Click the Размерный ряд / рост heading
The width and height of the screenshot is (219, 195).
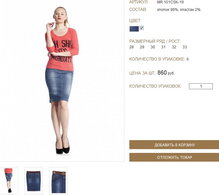[155, 41]
